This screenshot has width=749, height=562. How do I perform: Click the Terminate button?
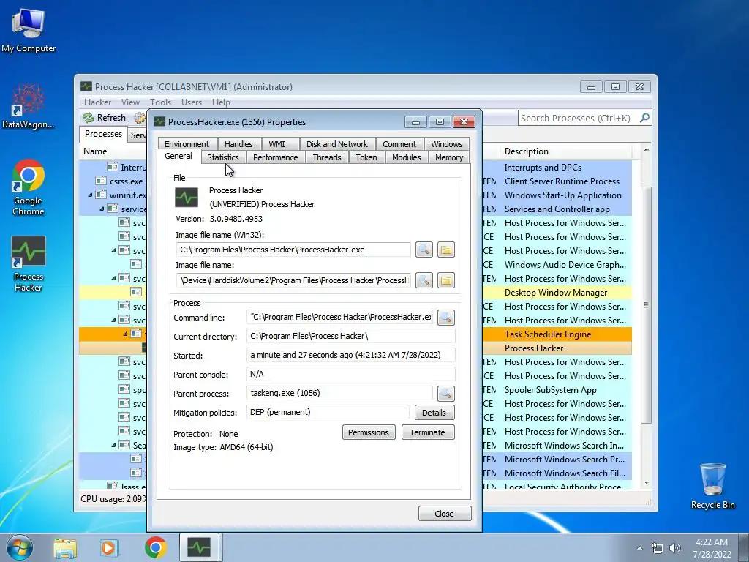click(427, 432)
